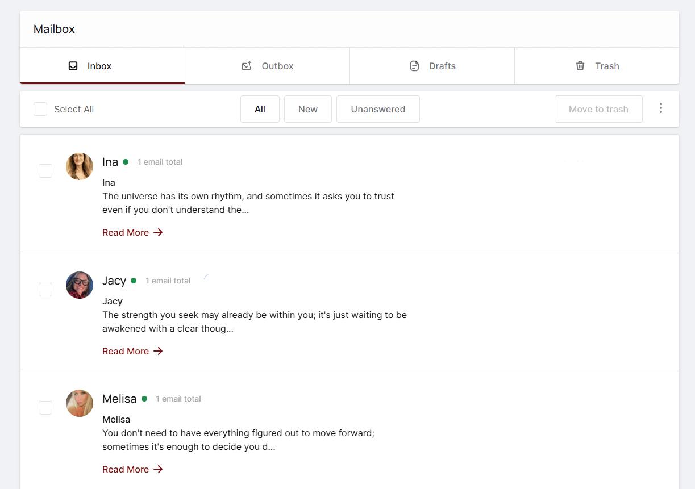Viewport: 695px width, 489px height.
Task: Click Jacy's avatar photo
Action: point(80,285)
